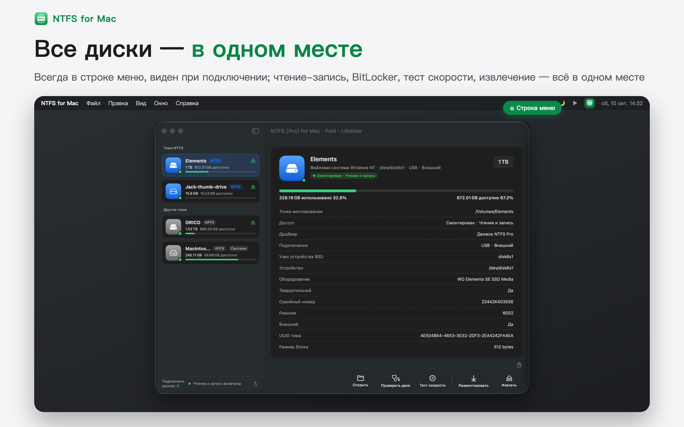Click the Строка меню green badge
The width and height of the screenshot is (684, 427).
(x=532, y=108)
